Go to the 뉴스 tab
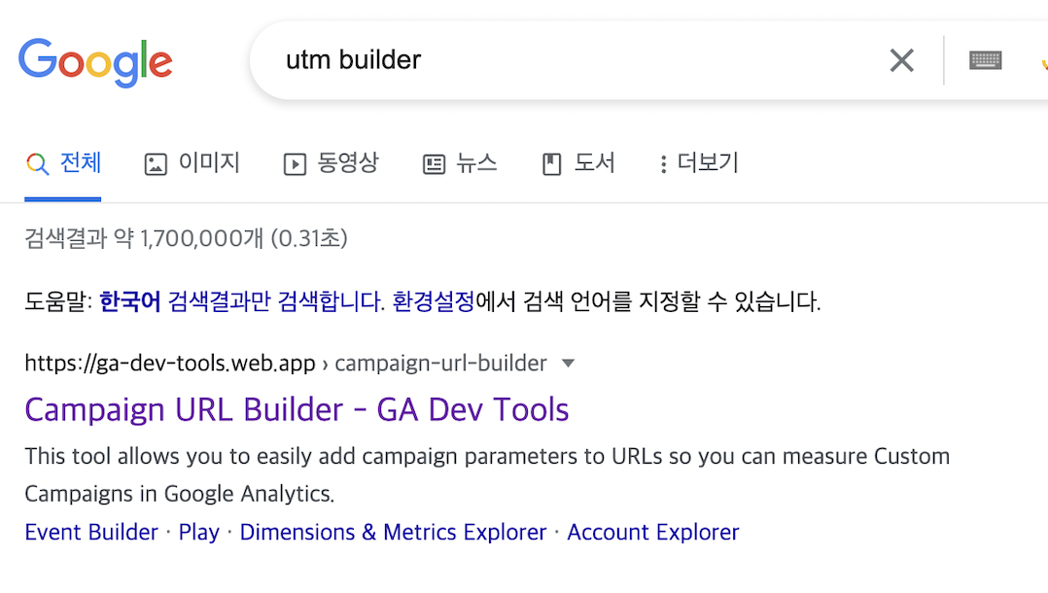The height and width of the screenshot is (593, 1048). tap(461, 163)
